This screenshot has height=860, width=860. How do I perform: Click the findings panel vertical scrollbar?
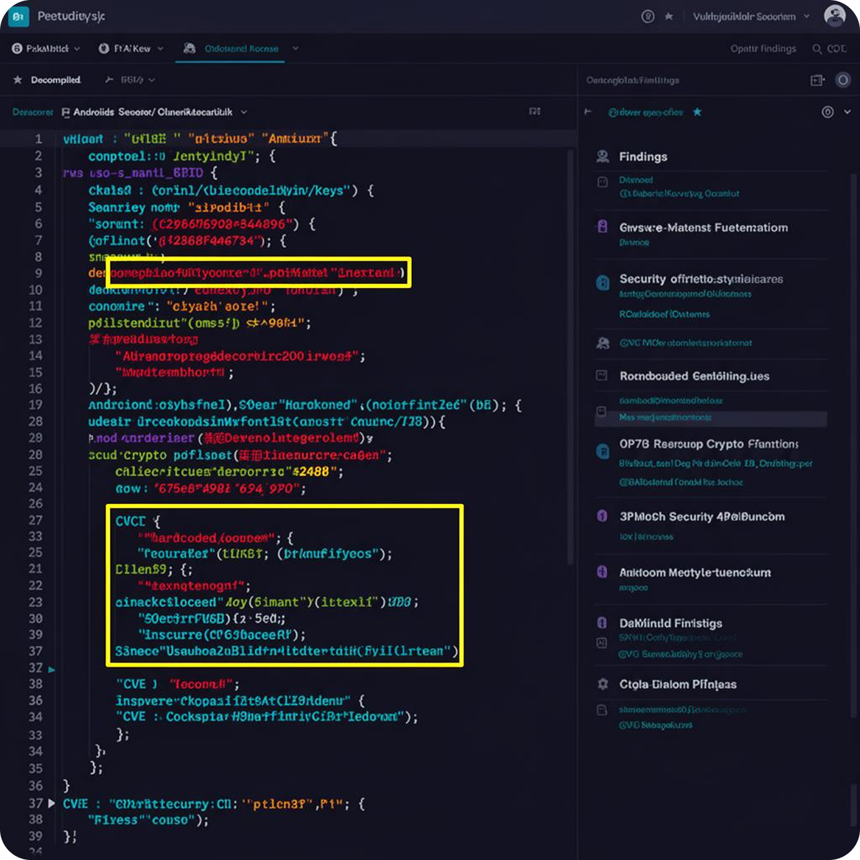point(854,445)
